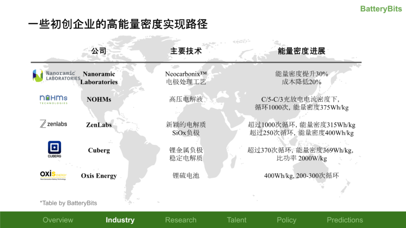Click the Nanoramic Laboratories company name
Screen dimensions: 406x228
tap(99, 78)
